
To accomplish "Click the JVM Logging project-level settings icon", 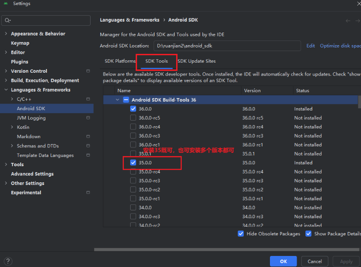I will coord(88,118).
